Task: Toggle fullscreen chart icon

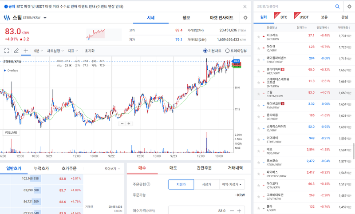Action: point(7,51)
